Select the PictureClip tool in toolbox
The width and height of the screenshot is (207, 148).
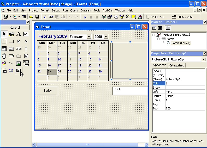pyautogui.click(x=19, y=71)
